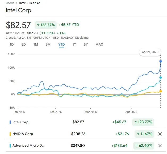Click the Mar 2026 axis label
Screen dimensions: 167x154
pyautogui.click(x=91, y=112)
